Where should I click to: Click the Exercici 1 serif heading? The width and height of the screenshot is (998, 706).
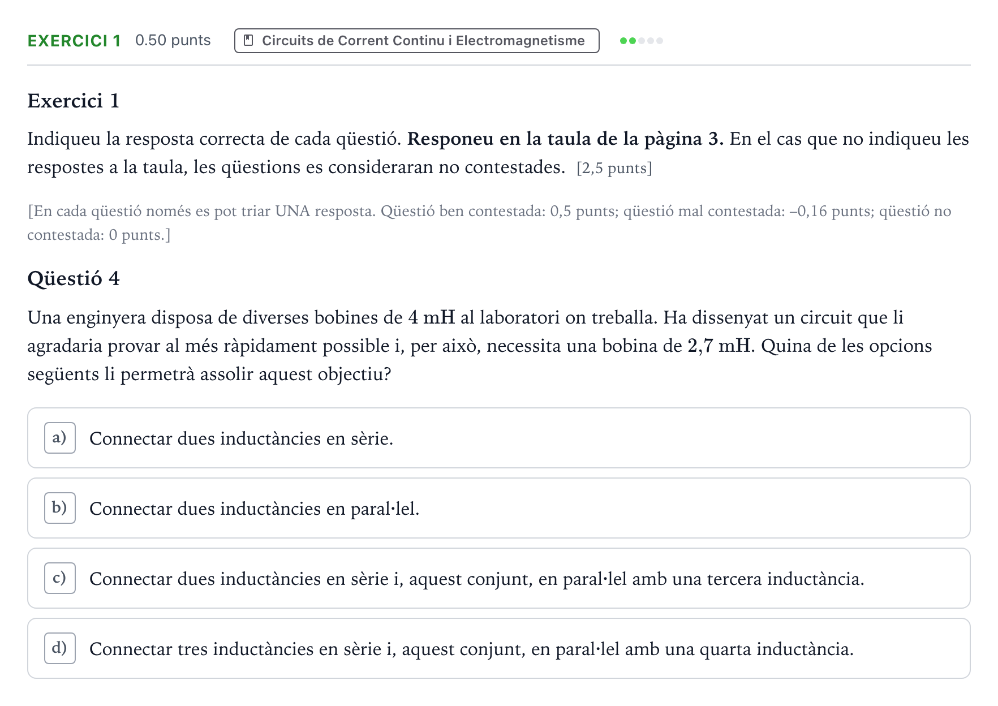(x=74, y=101)
